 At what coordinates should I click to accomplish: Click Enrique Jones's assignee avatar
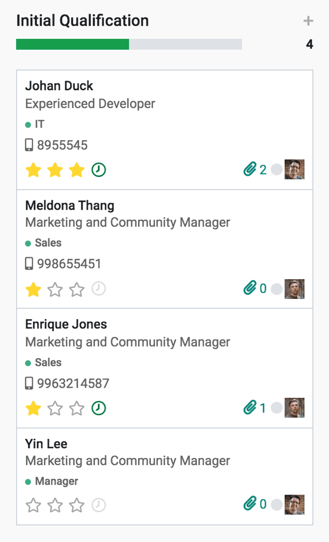[x=294, y=408]
